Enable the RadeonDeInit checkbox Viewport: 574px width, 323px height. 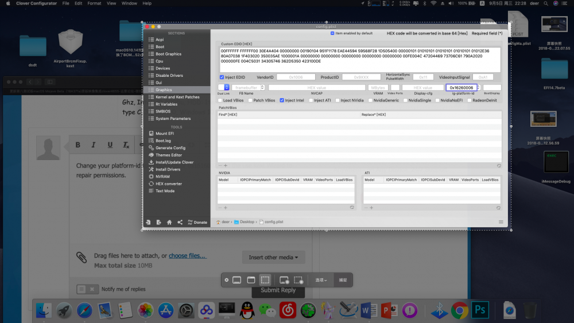[x=470, y=100]
